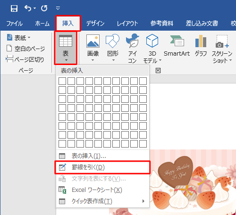Click the 表の挿入(I) table grid icon

pyautogui.click(x=62, y=156)
